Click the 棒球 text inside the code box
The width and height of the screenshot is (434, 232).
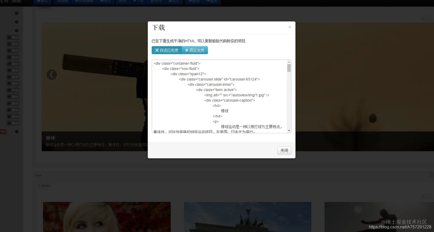tap(225, 111)
